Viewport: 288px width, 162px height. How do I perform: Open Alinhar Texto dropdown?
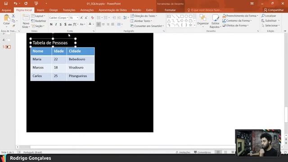pos(141,21)
